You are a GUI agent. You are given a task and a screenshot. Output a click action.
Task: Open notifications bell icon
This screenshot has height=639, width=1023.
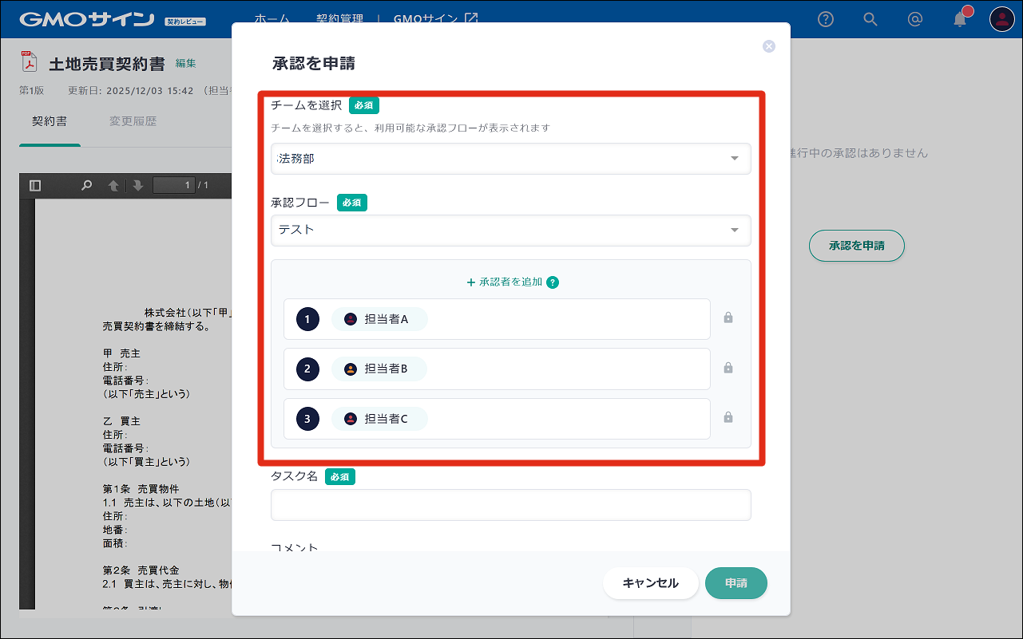click(960, 20)
